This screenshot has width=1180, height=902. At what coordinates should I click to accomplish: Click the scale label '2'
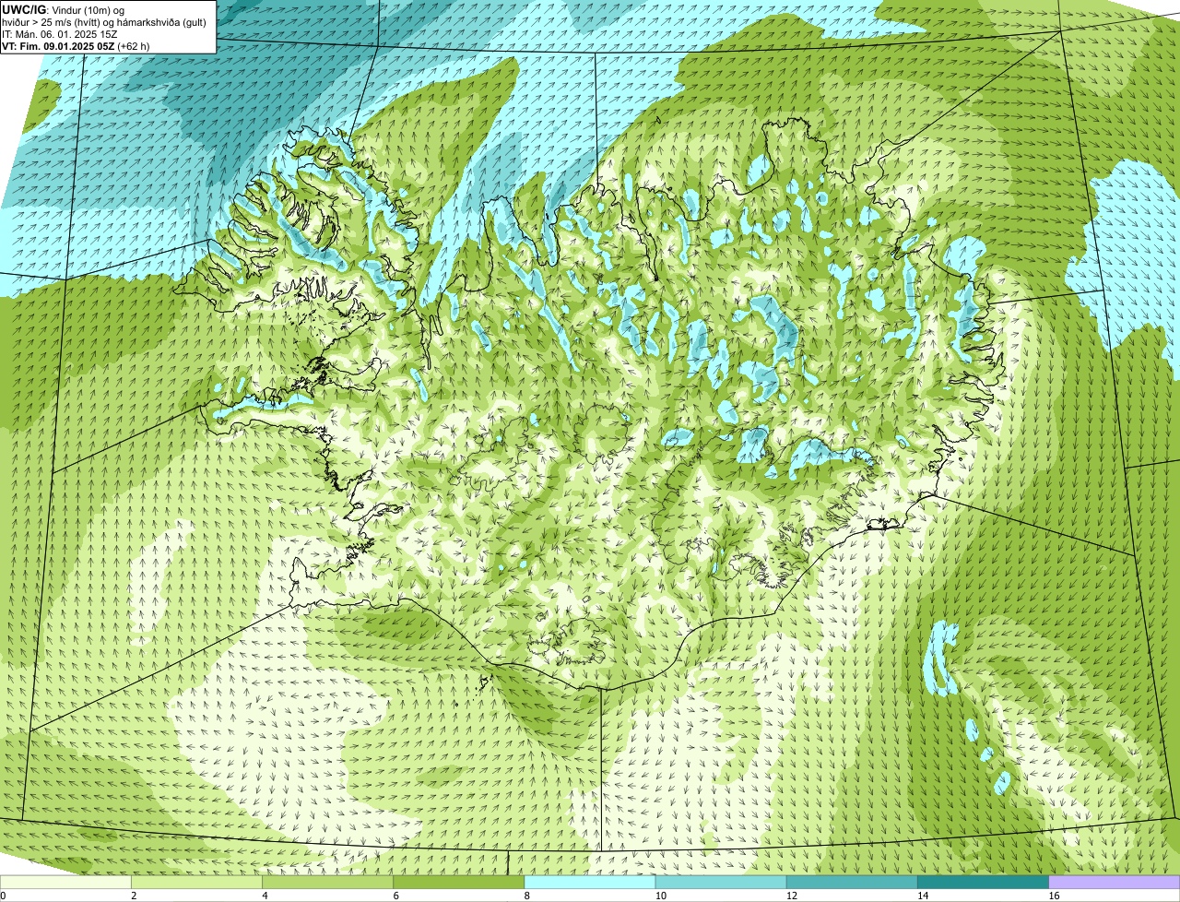point(134,896)
